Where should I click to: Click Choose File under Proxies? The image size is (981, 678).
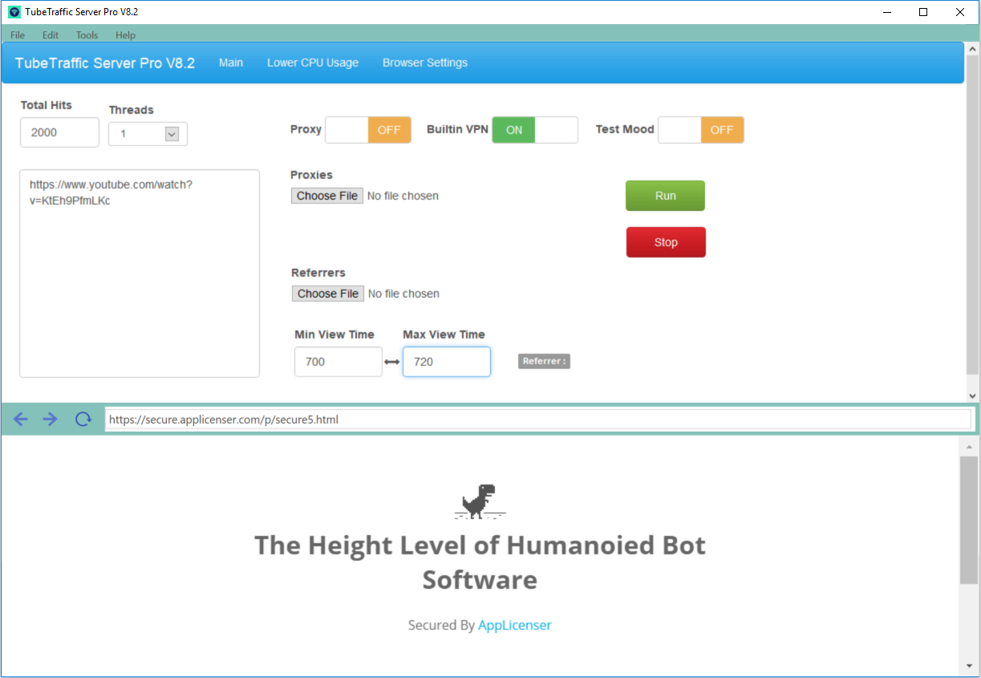point(327,196)
